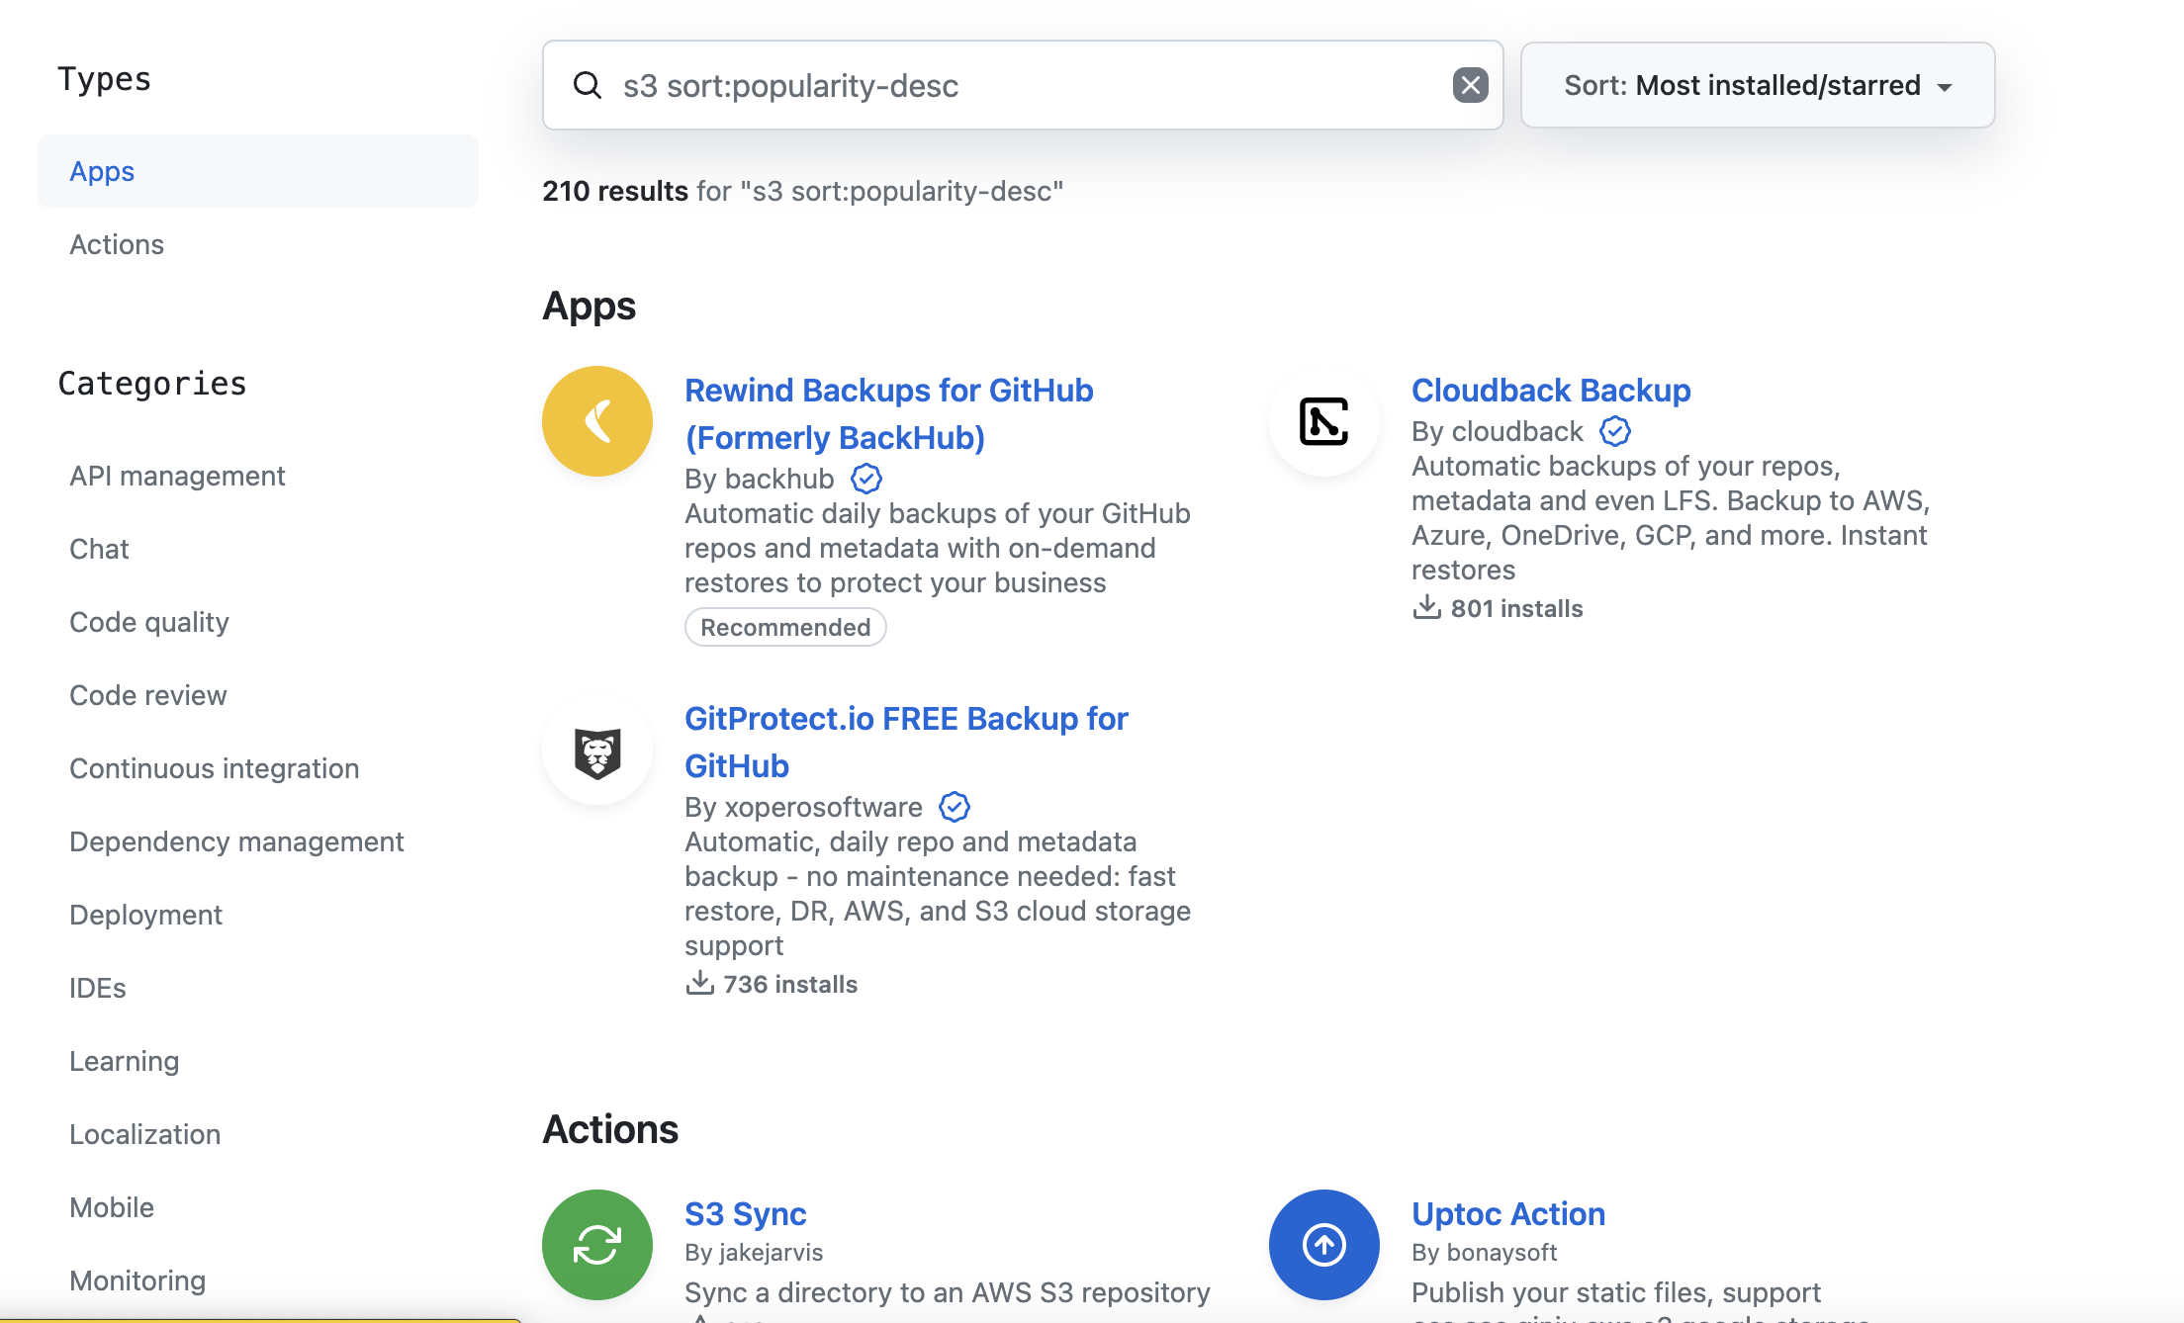Open the Chat category

(x=99, y=549)
